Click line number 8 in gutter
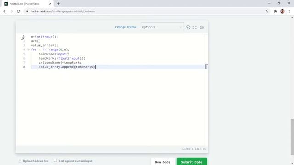Viewport: 294px width, 165px height. 24,67
